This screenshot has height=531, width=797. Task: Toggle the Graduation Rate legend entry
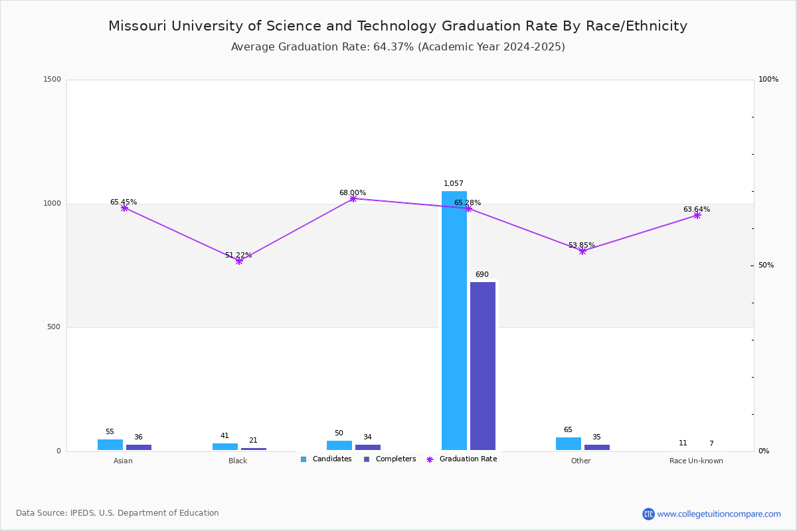click(x=462, y=459)
